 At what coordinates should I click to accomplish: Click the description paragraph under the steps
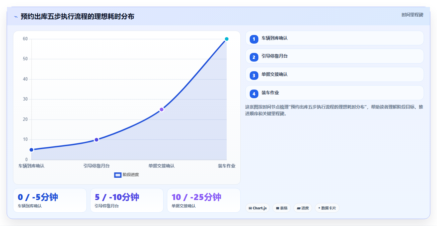(334, 110)
